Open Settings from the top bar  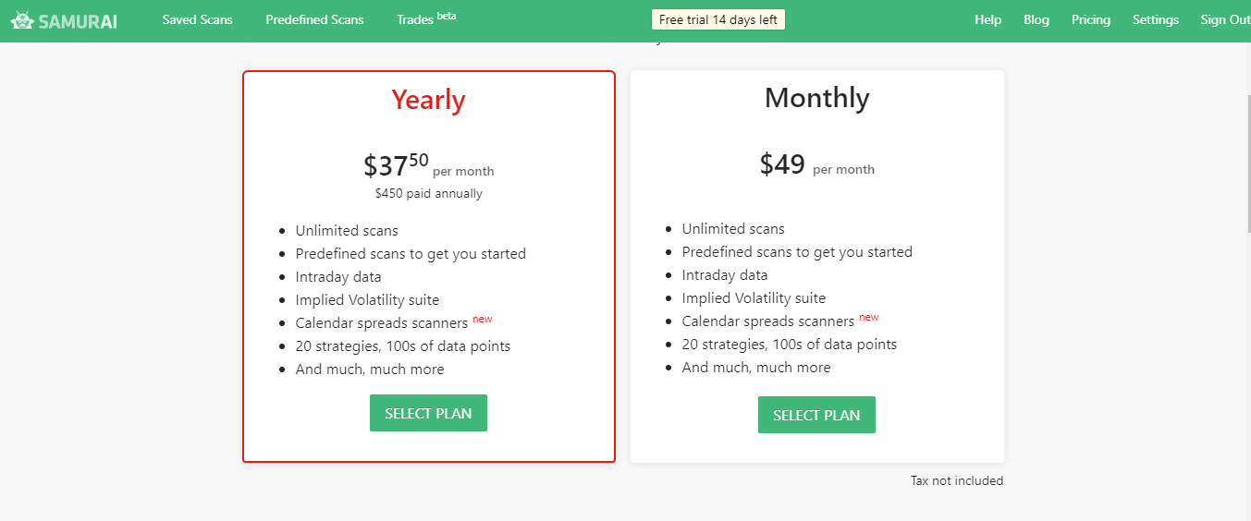click(1156, 19)
